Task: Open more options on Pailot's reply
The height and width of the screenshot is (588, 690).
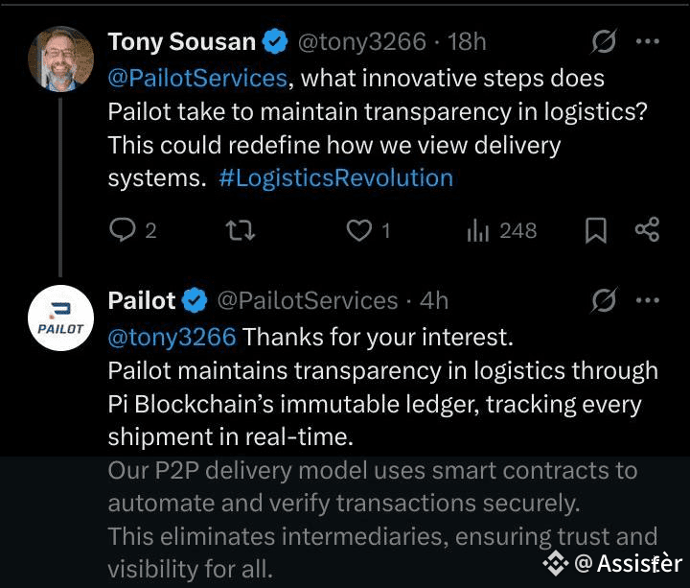Action: click(649, 301)
